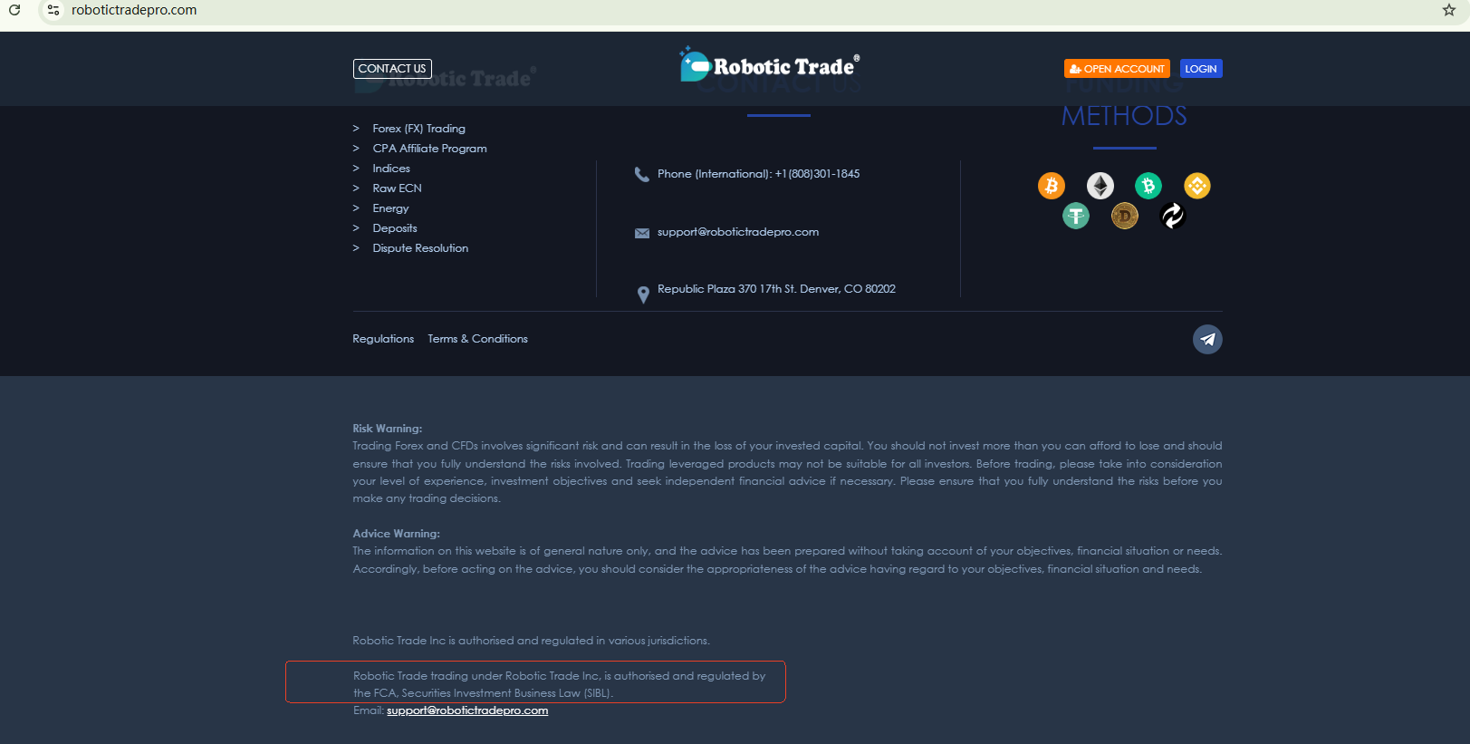Click the green Bitcoin Cash icon
The height and width of the screenshot is (744, 1470).
click(1148, 186)
